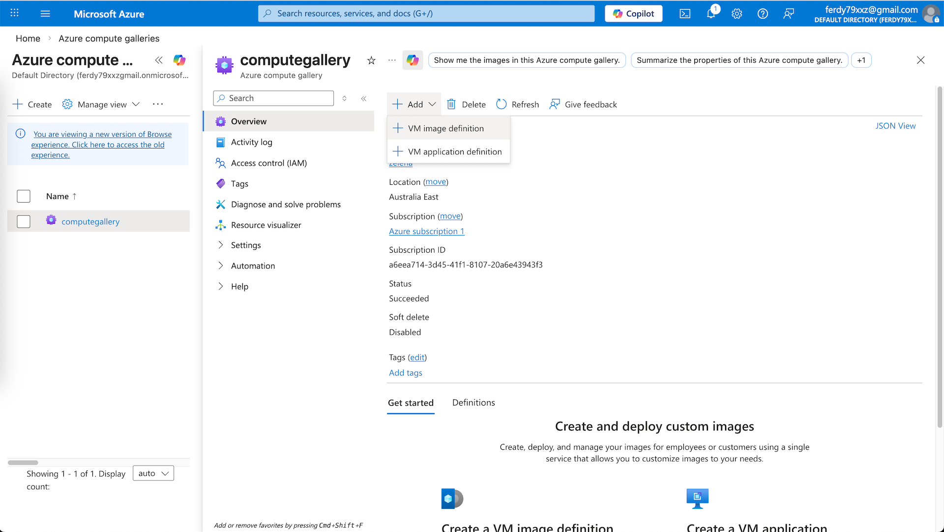Viewport: 944px width, 532px height.
Task: Click the JSON View link
Action: click(895, 126)
